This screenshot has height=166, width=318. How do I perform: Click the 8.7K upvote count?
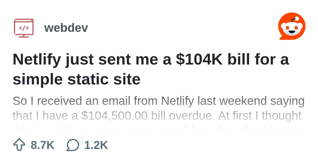click(43, 145)
